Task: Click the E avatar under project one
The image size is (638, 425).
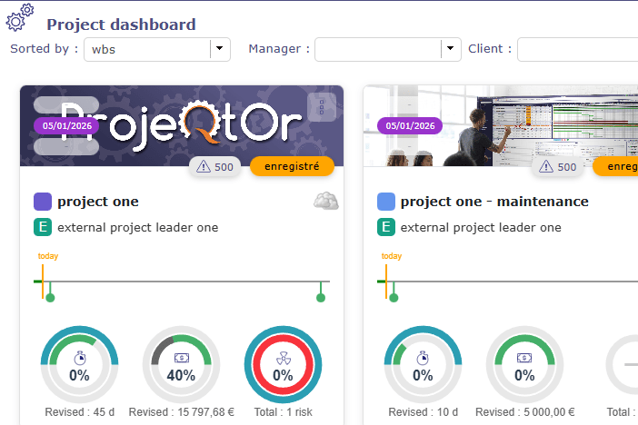Action: [43, 227]
